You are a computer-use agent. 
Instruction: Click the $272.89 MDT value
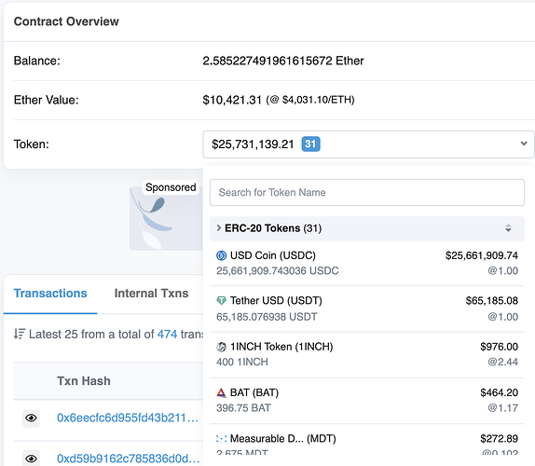(500, 439)
